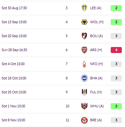Click the Arsenal club crest
Viewport: 125px width, 127px height.
pos(84,50)
